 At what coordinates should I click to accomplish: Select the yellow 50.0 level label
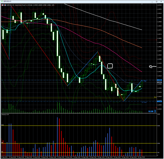tap(155, 97)
